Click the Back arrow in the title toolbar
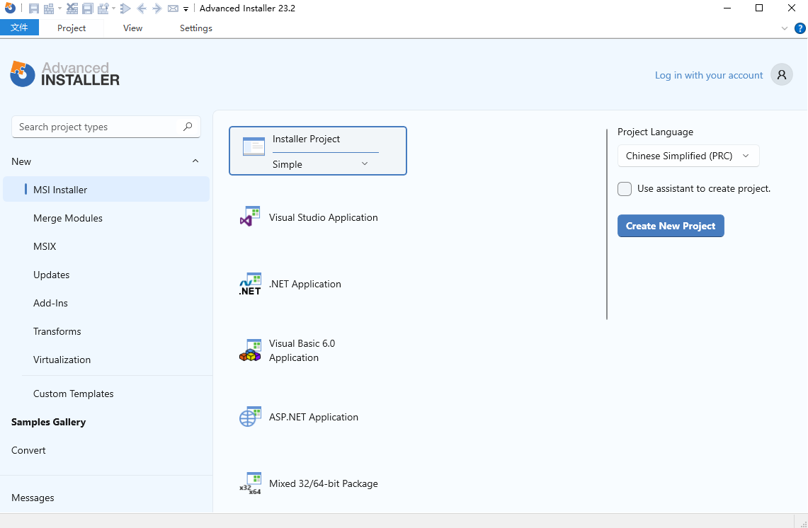 pos(142,8)
